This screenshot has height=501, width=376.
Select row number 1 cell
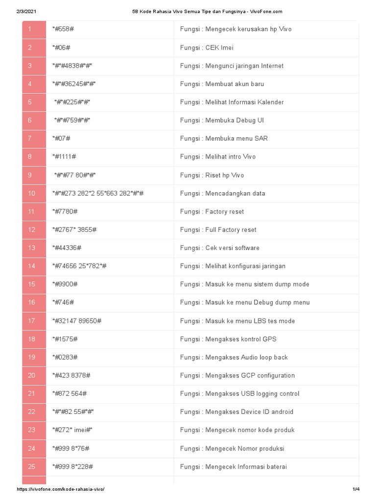(30, 29)
